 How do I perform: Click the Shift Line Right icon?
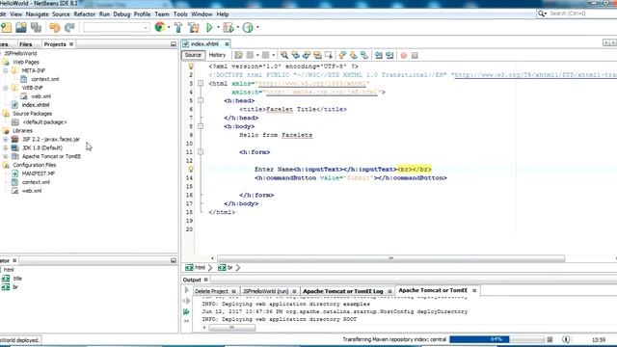pyautogui.click(x=389, y=55)
